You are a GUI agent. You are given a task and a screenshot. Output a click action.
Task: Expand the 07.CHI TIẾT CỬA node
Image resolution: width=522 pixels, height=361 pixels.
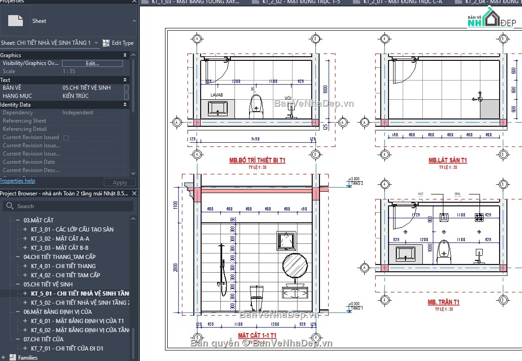18,339
